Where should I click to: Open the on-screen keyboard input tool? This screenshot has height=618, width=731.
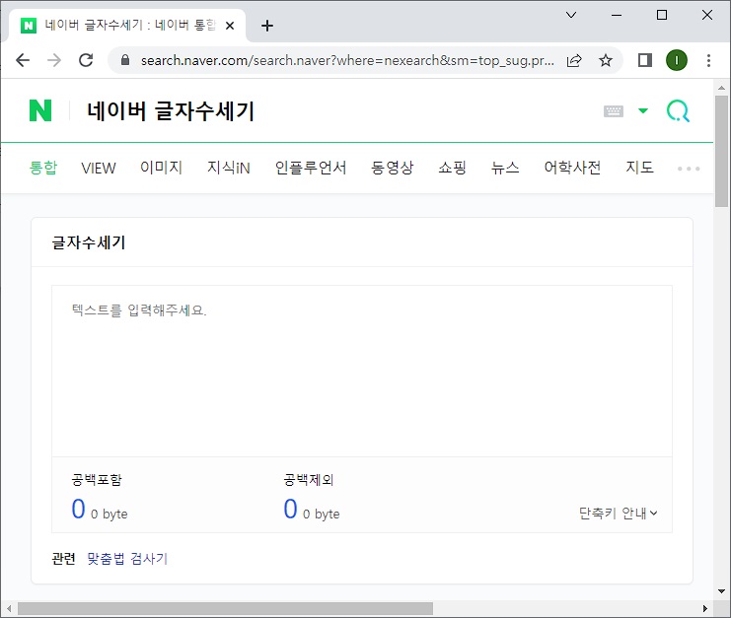613,111
